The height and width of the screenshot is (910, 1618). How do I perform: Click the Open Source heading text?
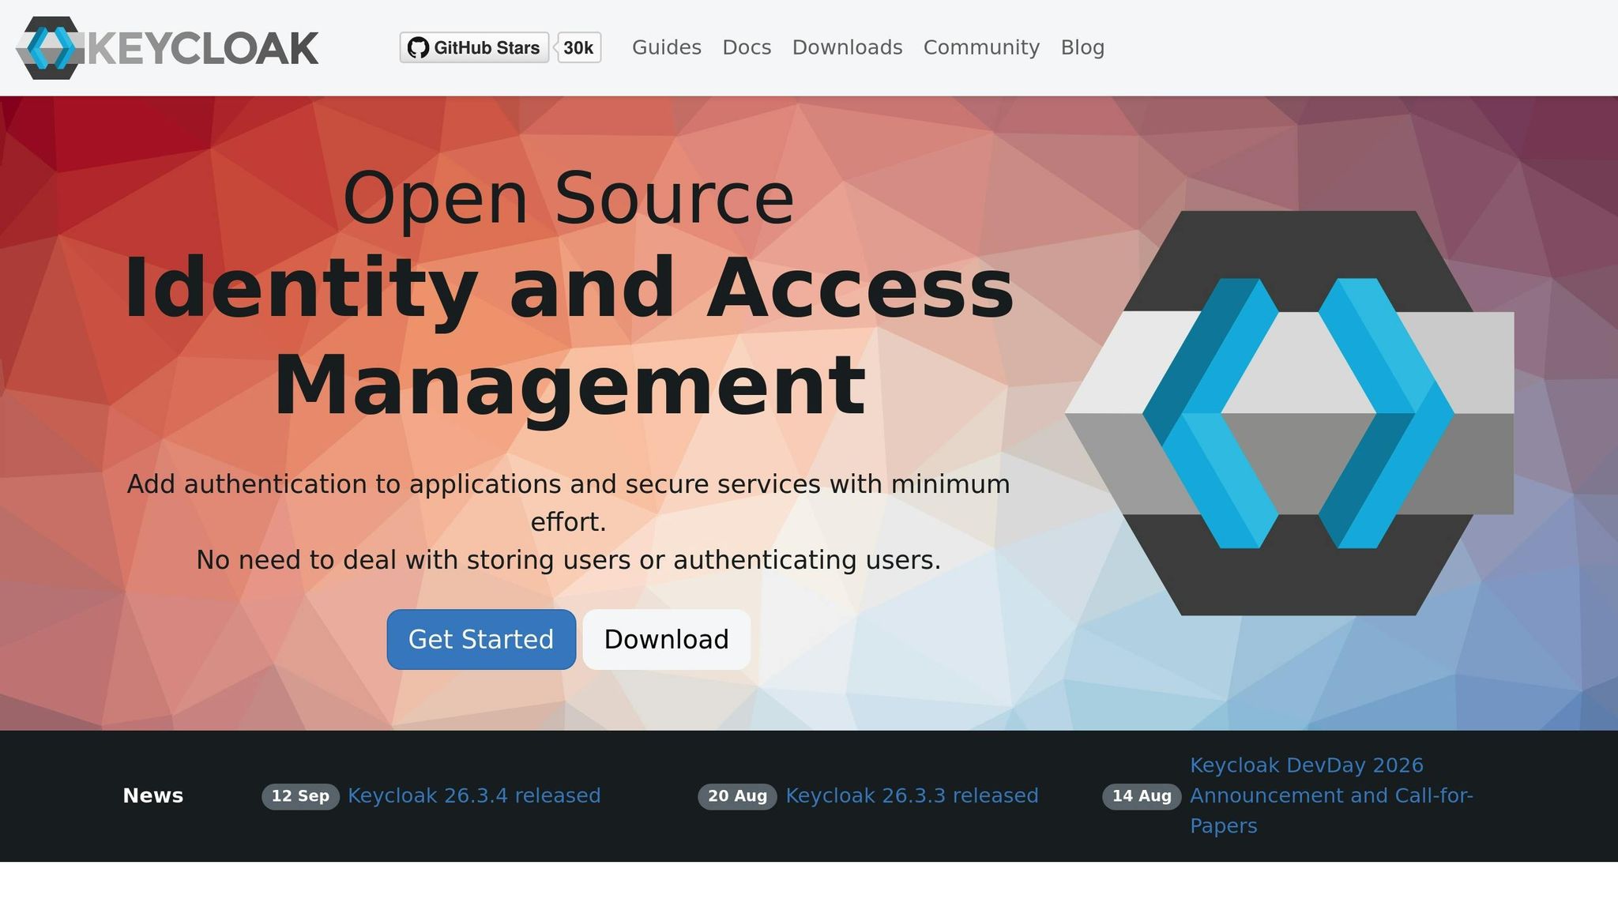click(569, 198)
